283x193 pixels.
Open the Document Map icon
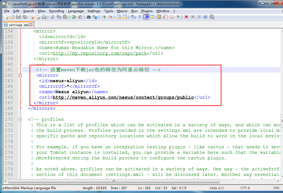point(159,17)
